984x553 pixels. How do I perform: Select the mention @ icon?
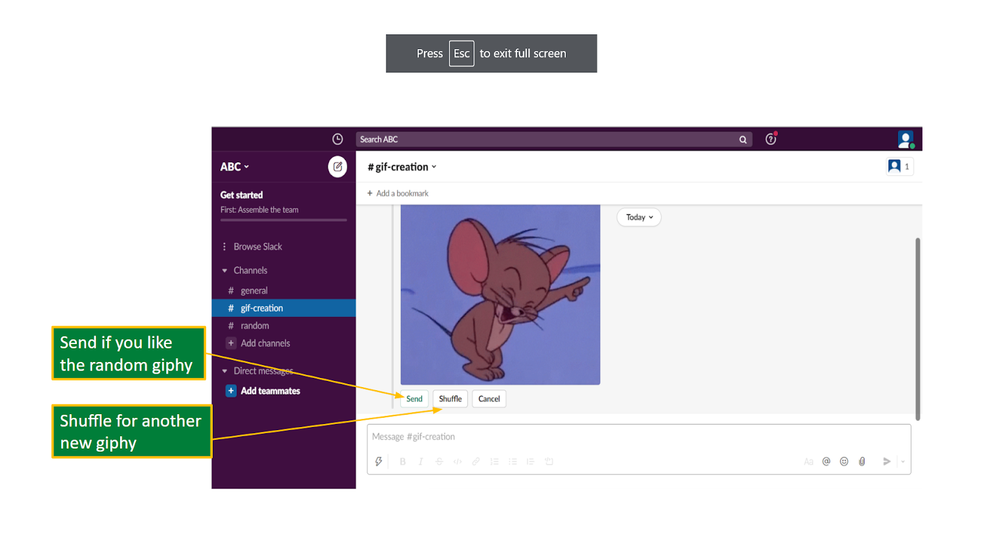click(x=826, y=461)
